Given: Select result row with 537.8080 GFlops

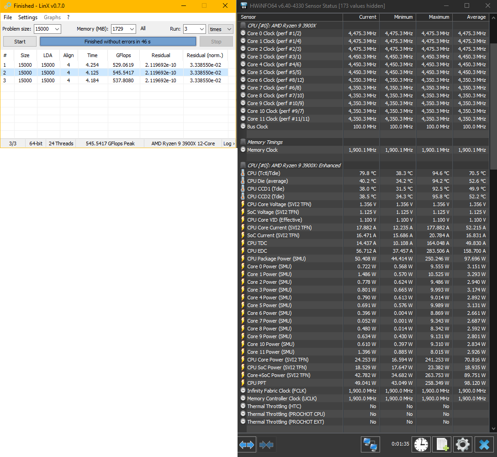Looking at the screenshot, I should pyautogui.click(x=114, y=80).
